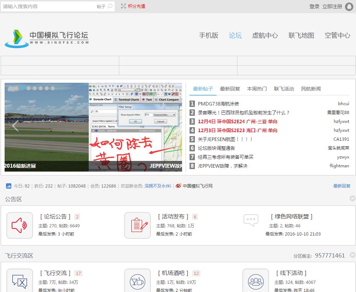The image size is (356, 292).
Task: Switch to the 最新帖子 tab
Action: [203, 89]
